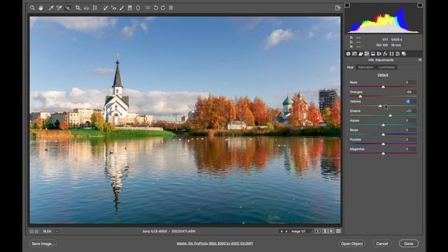Select the Straighten tool
This screenshot has height=252, width=448.
click(86, 8)
